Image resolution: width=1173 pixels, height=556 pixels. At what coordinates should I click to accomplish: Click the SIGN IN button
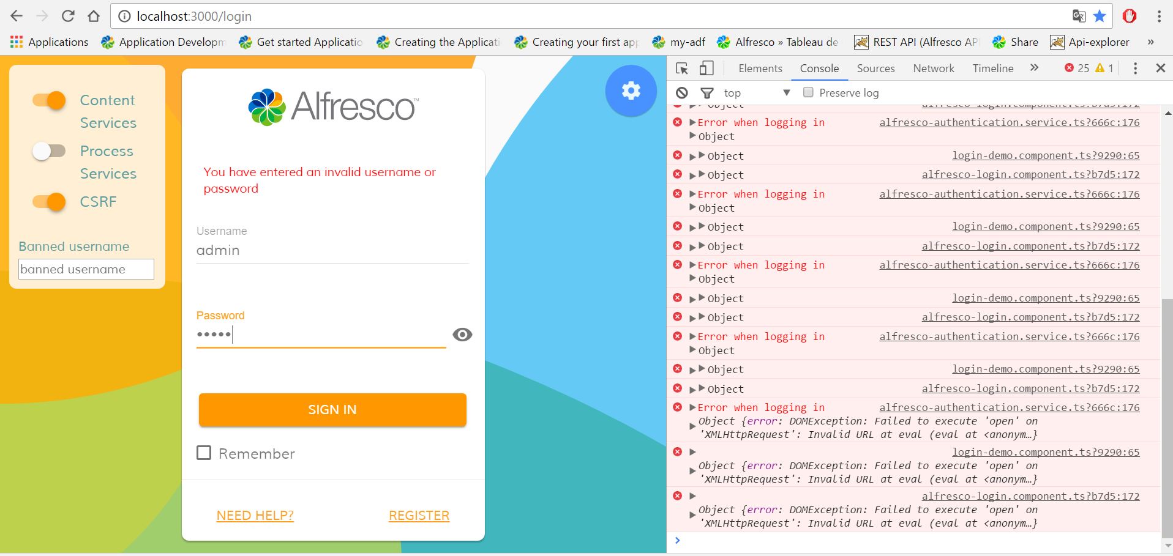[332, 410]
